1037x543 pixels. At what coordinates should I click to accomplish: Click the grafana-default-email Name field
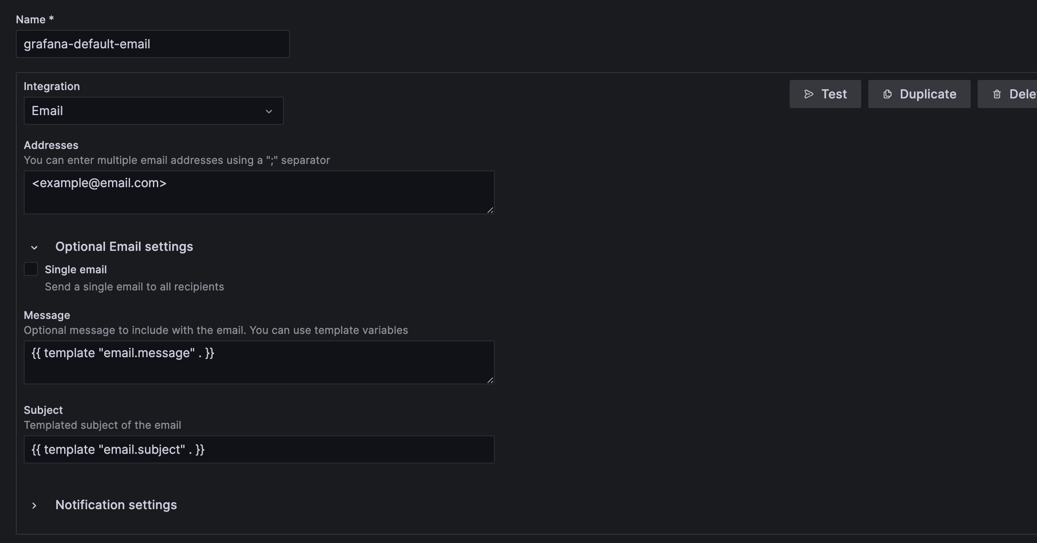[152, 43]
